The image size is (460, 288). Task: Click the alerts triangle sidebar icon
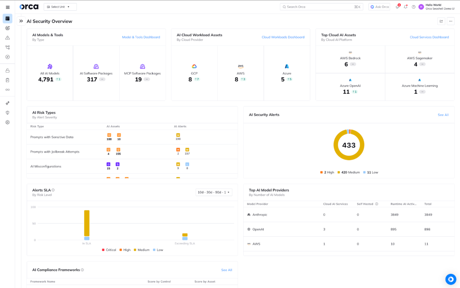7,38
